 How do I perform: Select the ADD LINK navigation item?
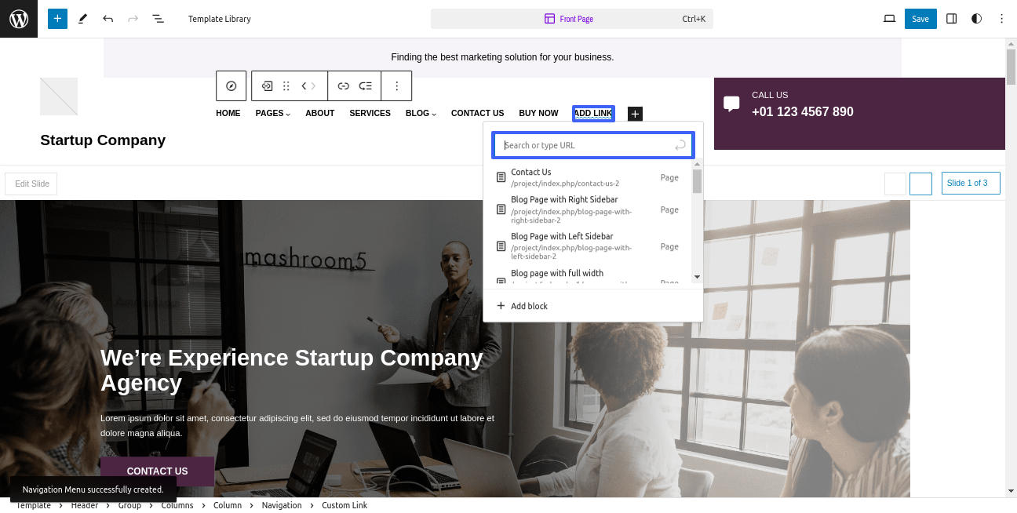(593, 114)
